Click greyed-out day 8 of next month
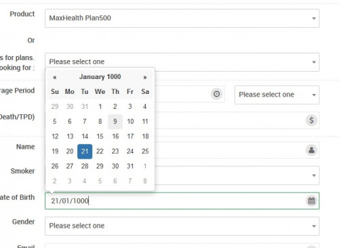 [145, 181]
